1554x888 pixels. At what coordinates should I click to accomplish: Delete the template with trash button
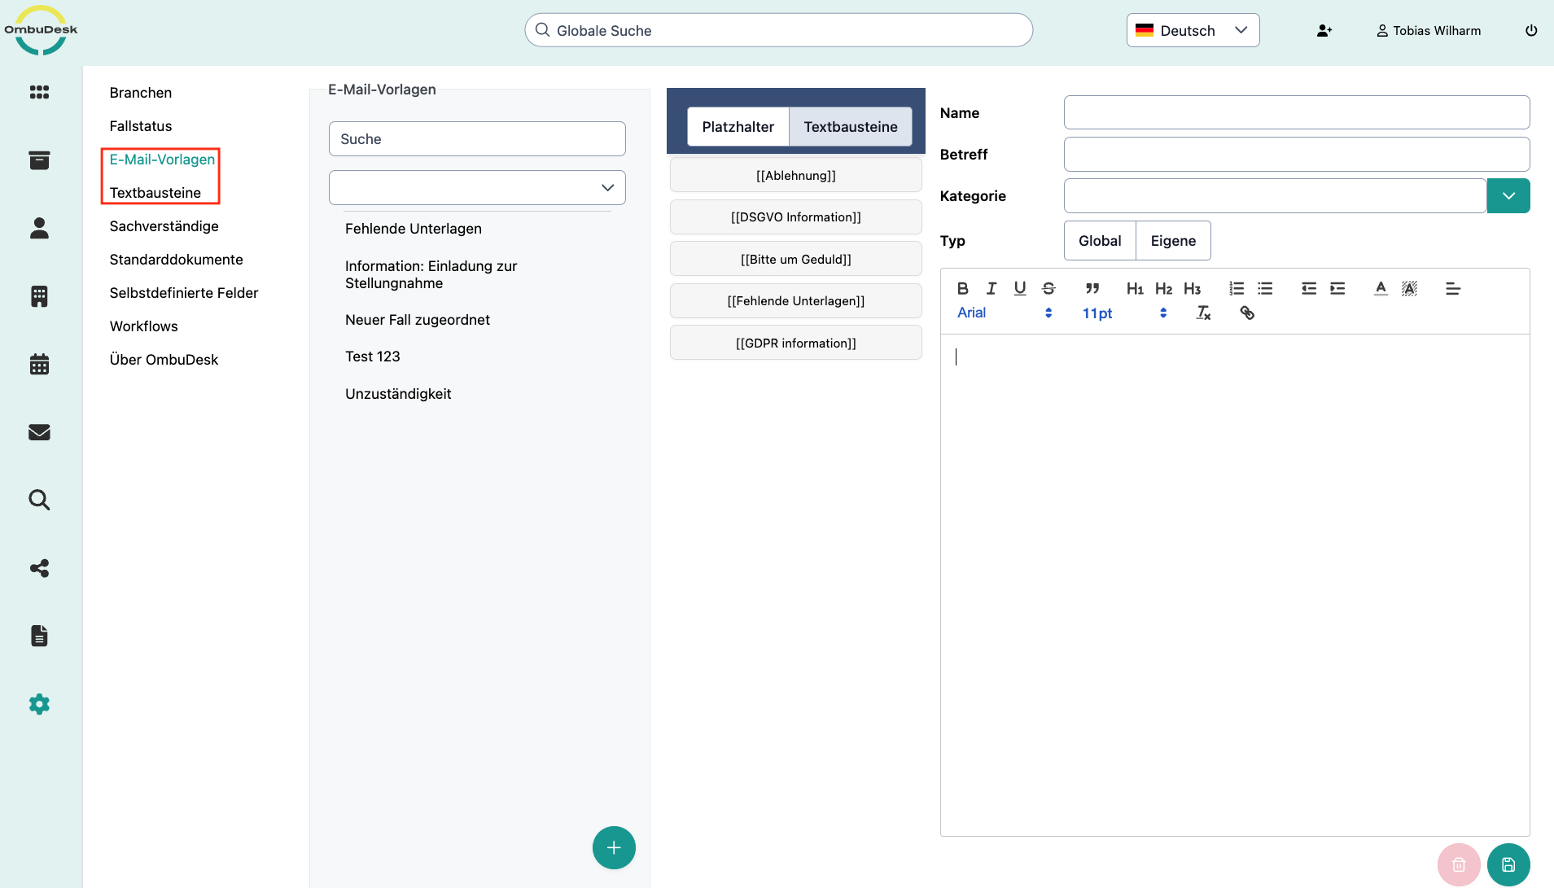click(x=1458, y=864)
